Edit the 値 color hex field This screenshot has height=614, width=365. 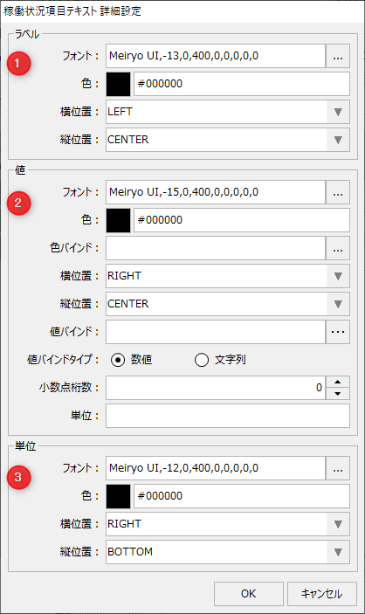click(x=242, y=220)
